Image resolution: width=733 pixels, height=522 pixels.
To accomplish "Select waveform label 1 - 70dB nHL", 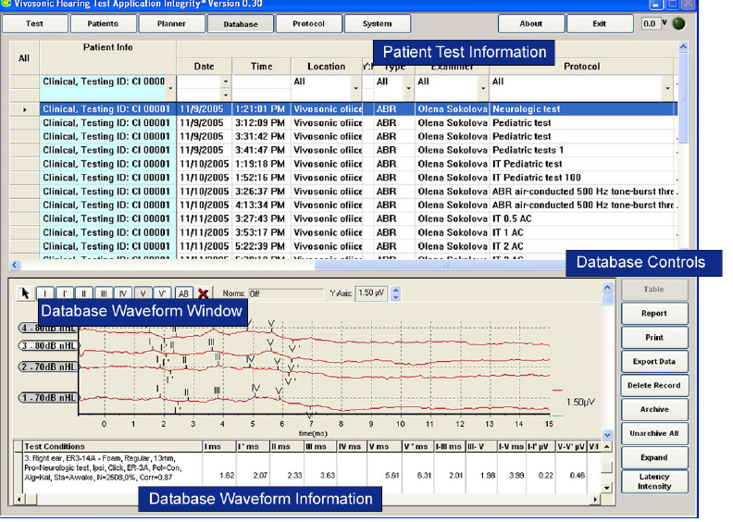I will pyautogui.click(x=49, y=398).
